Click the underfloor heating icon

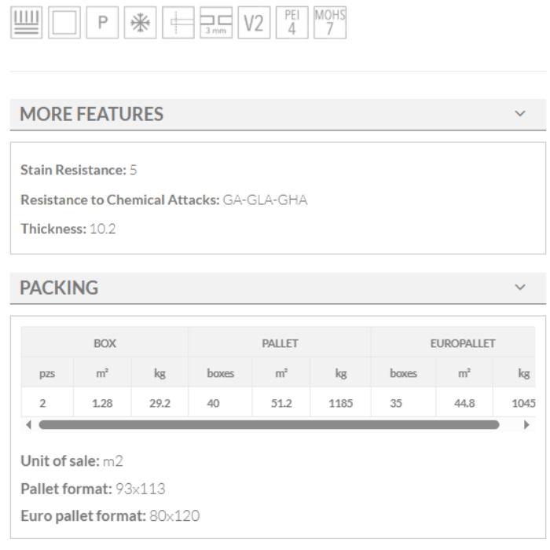tap(26, 23)
